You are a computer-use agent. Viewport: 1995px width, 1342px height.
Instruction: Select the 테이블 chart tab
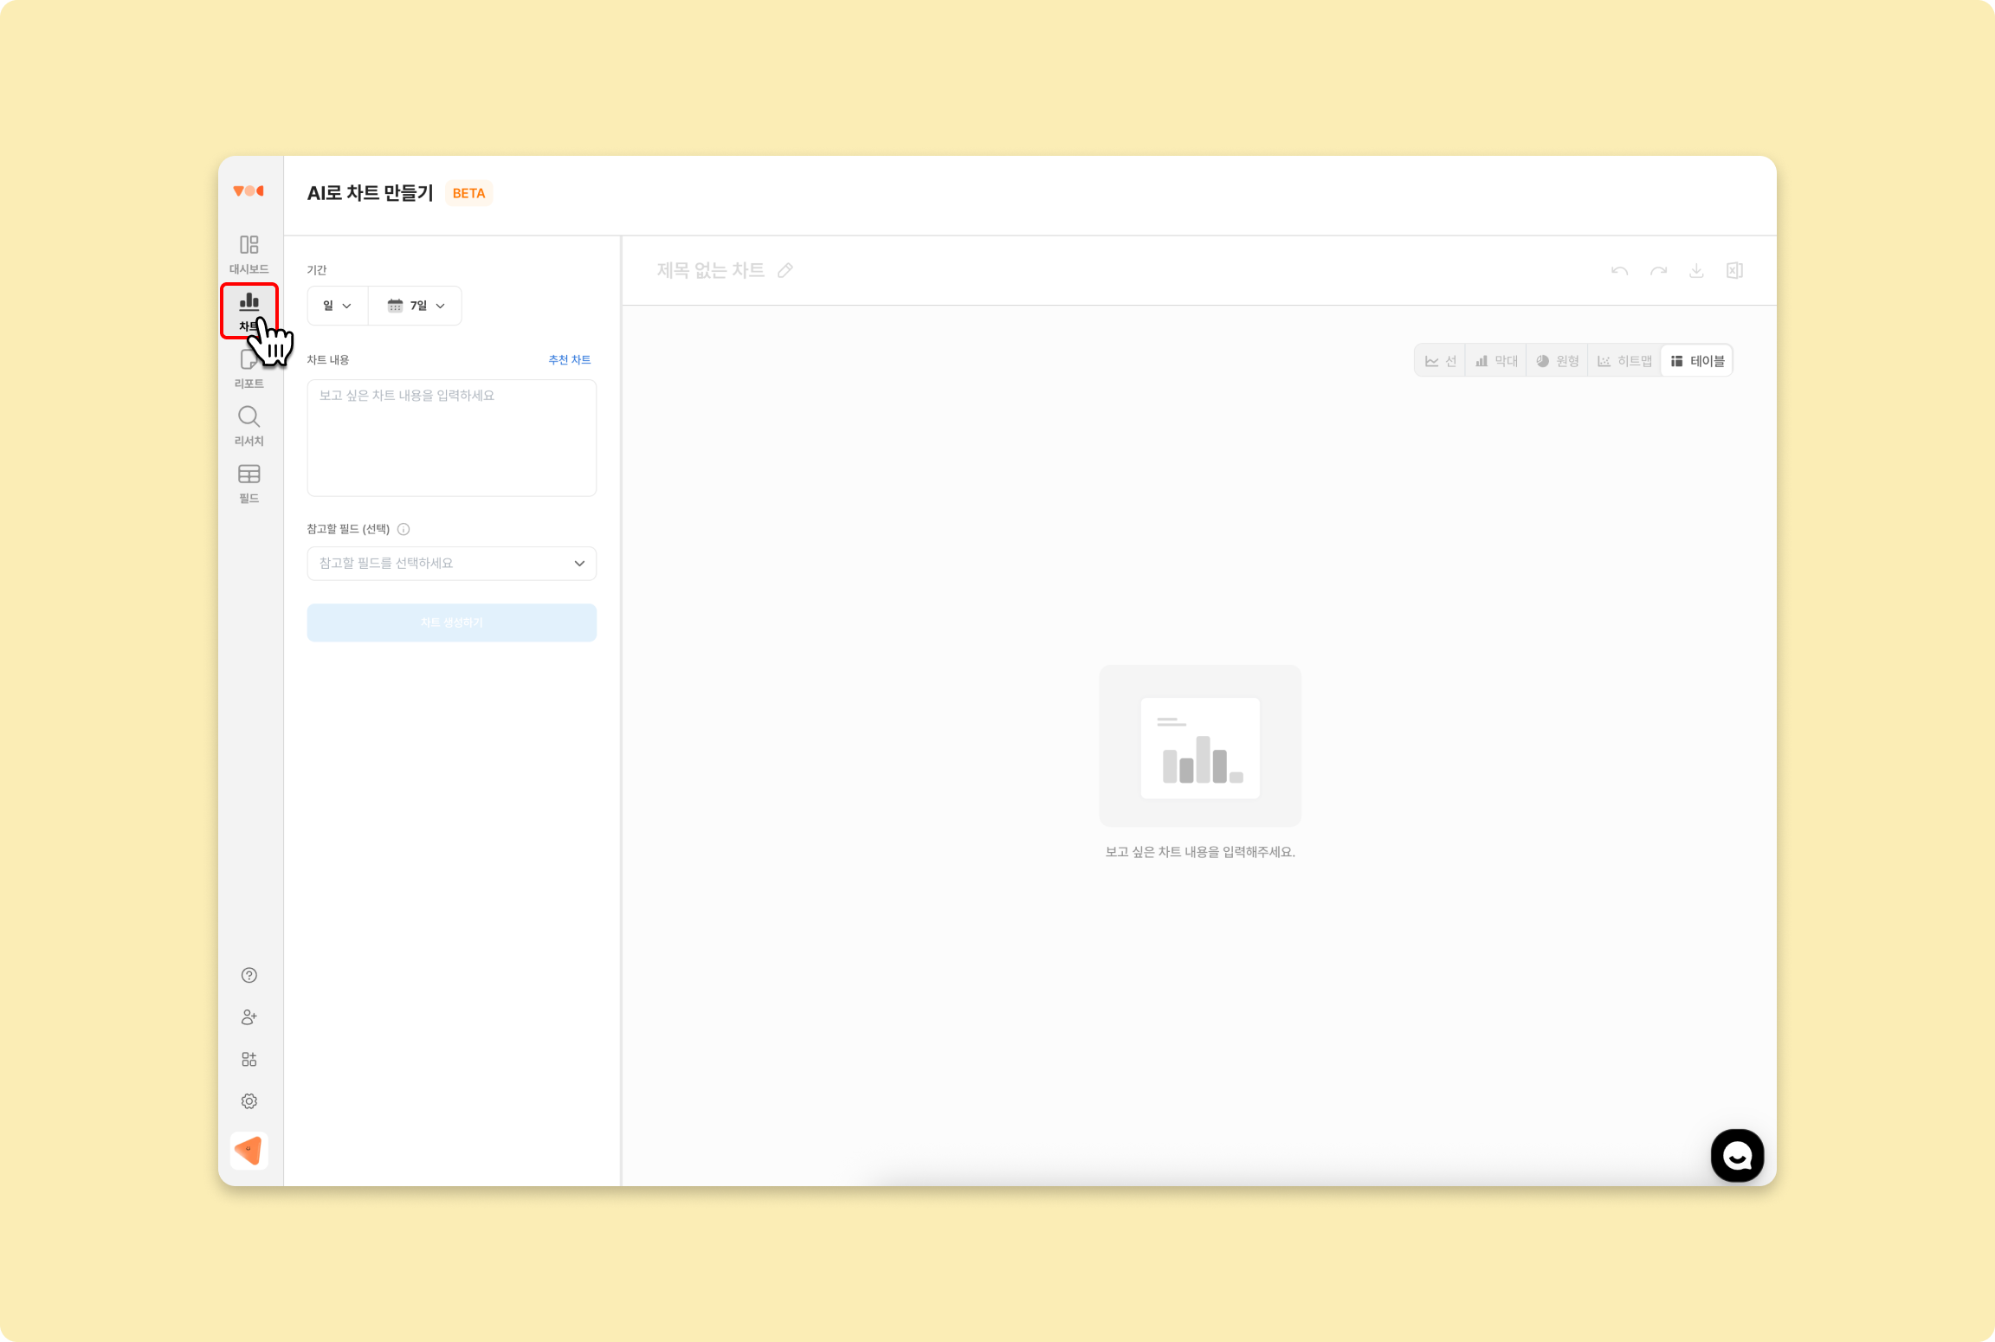click(x=1697, y=361)
